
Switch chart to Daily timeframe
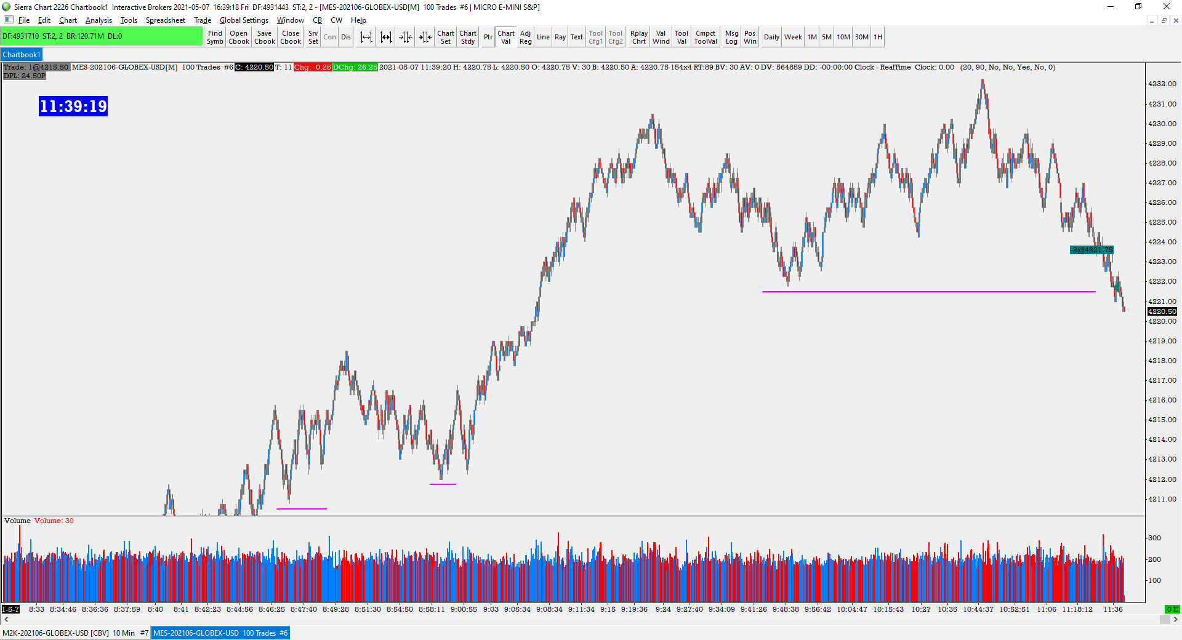coord(771,38)
